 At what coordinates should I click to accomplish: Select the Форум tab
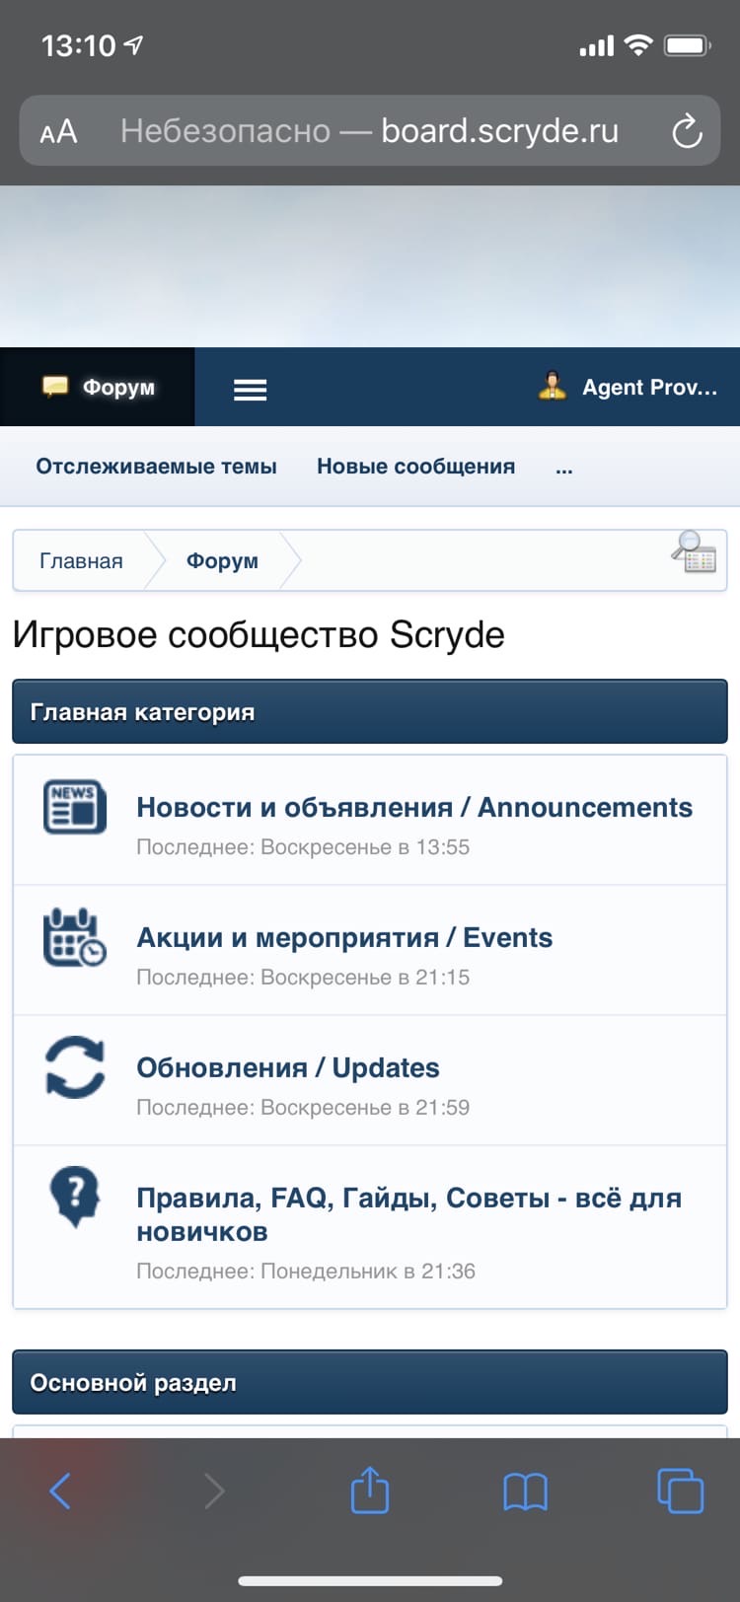point(98,387)
